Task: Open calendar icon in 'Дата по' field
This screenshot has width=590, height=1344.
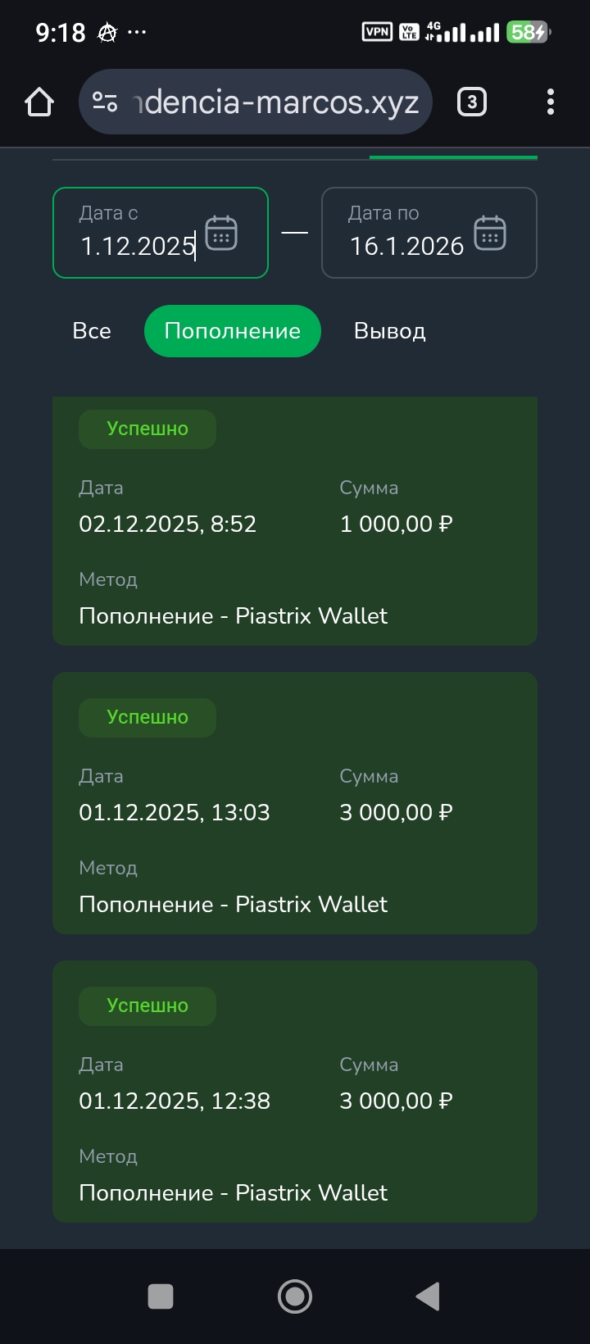Action: point(490,234)
